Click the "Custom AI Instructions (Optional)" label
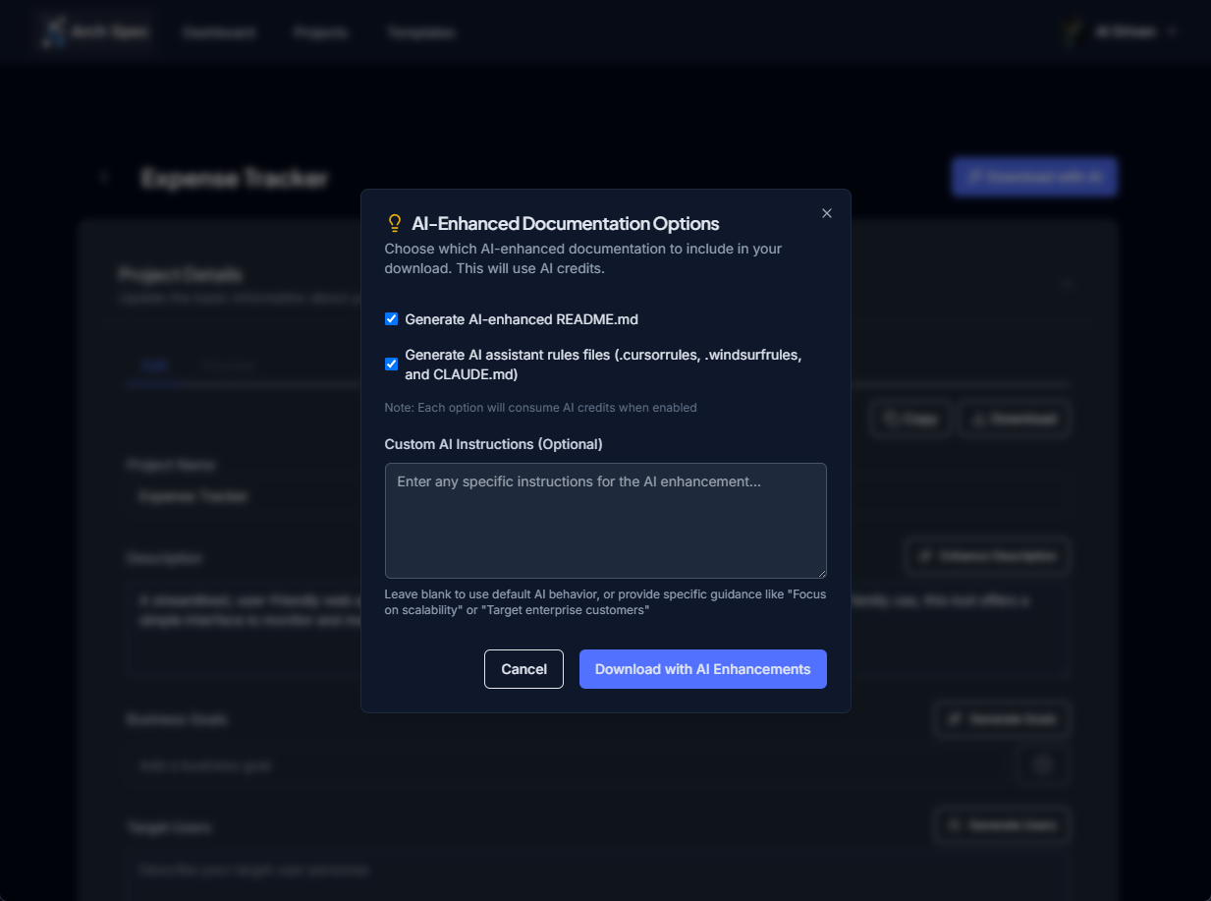This screenshot has width=1211, height=901. (493, 444)
